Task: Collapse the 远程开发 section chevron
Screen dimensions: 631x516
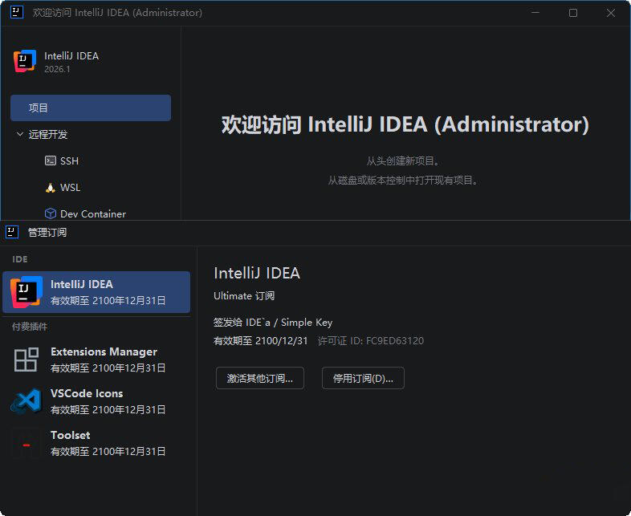Action: [20, 134]
